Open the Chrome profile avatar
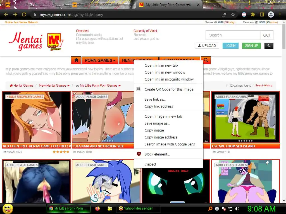This screenshot has height=214, width=286. pos(271,14)
